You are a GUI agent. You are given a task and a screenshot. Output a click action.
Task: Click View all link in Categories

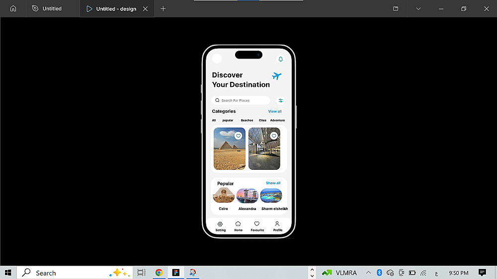click(x=275, y=112)
